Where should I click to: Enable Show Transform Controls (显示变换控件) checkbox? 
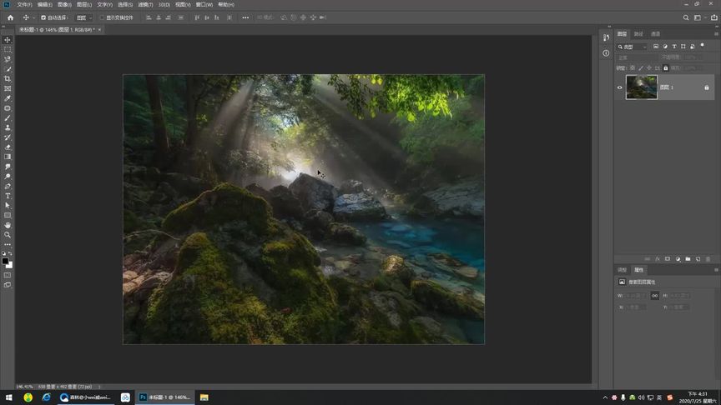(x=102, y=17)
